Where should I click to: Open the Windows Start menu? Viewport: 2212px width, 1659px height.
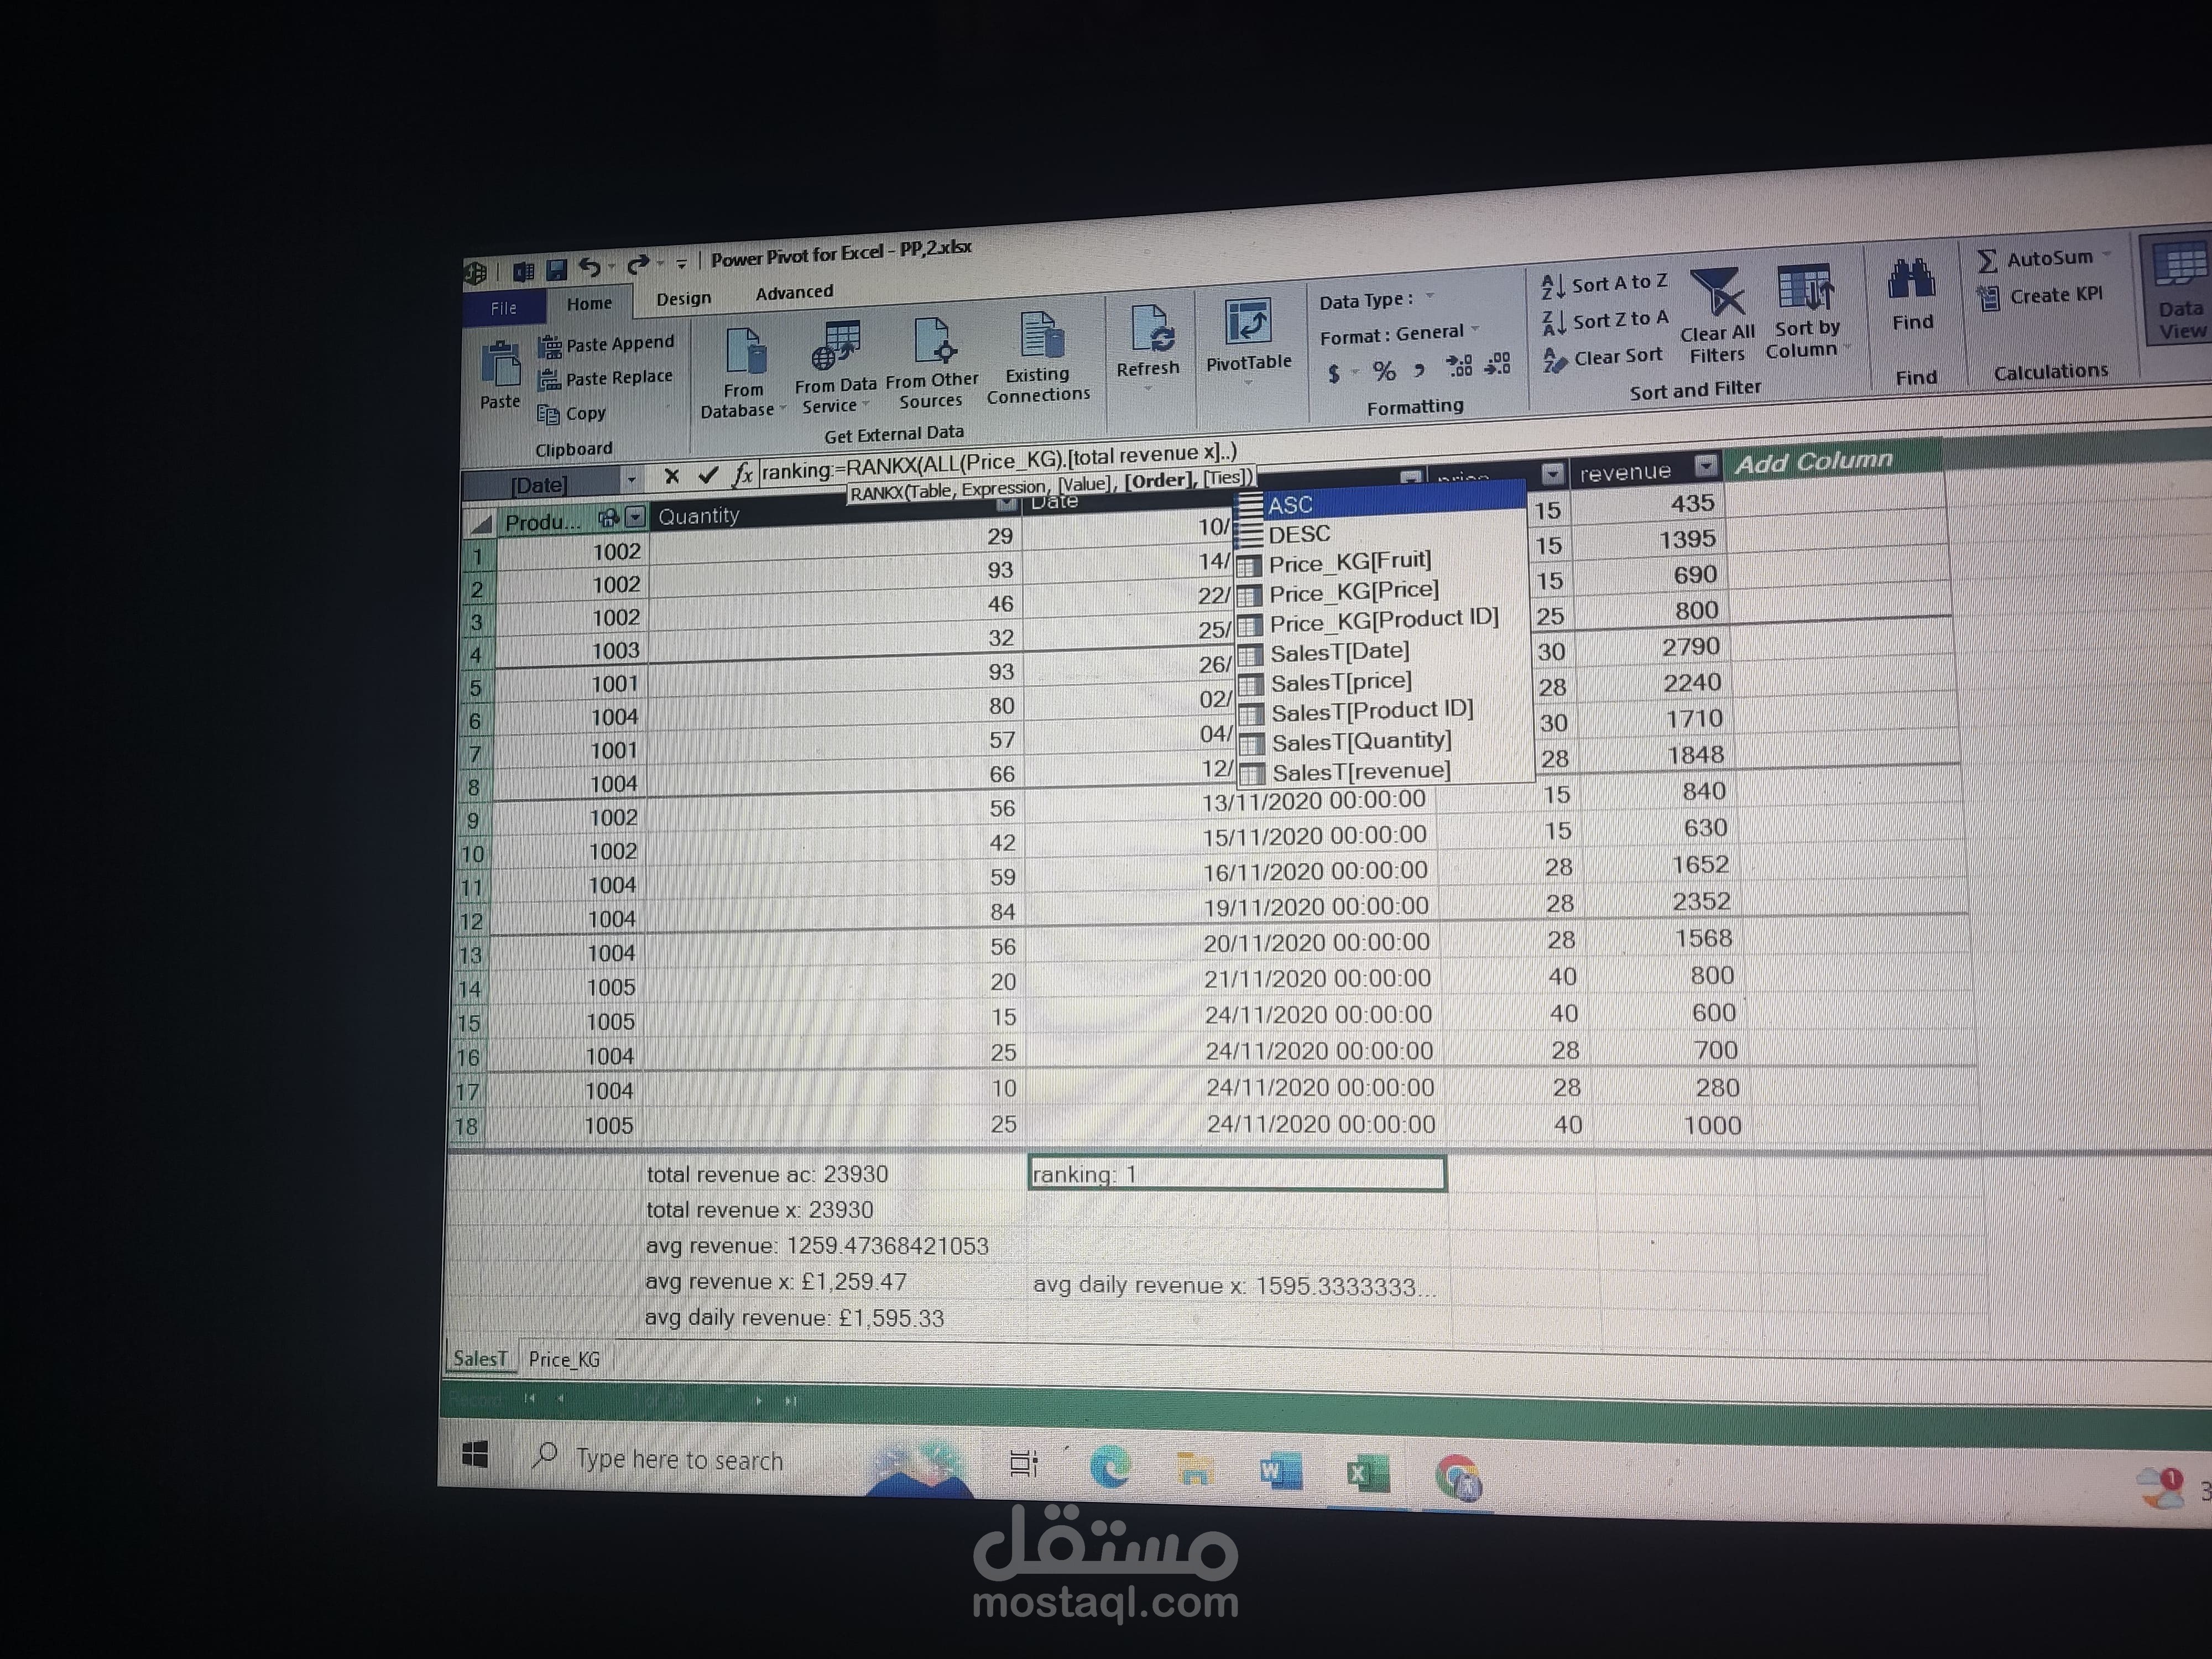pyautogui.click(x=476, y=1455)
